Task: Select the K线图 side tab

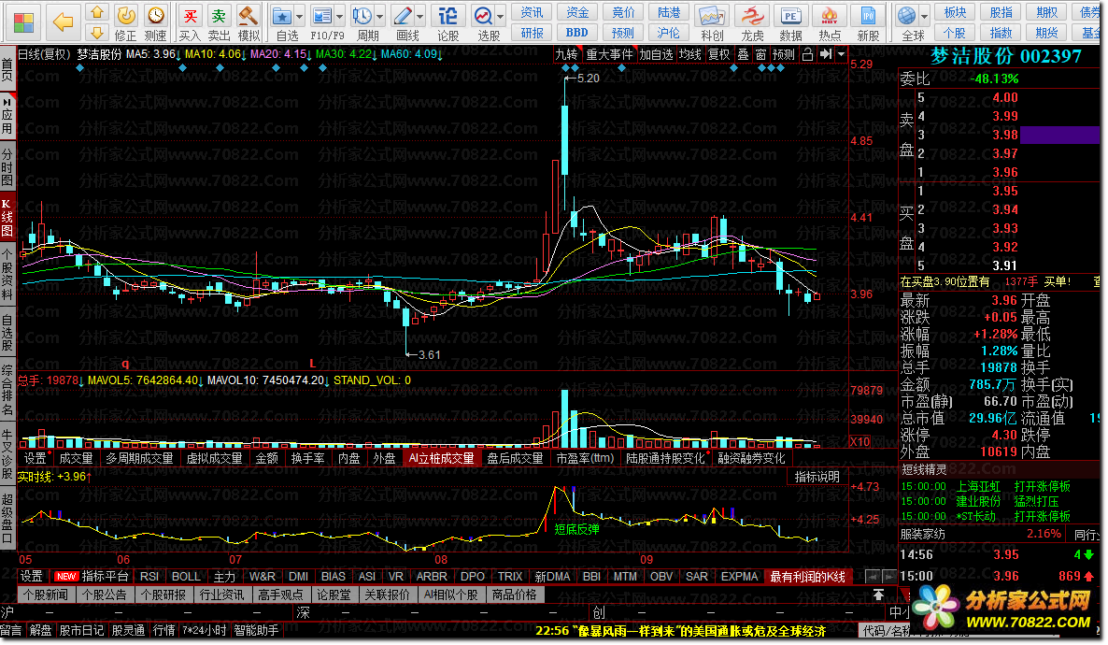Action: coord(7,218)
